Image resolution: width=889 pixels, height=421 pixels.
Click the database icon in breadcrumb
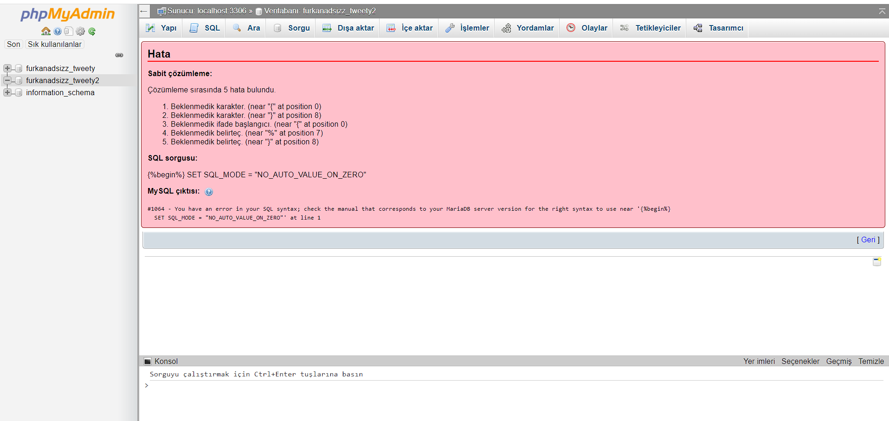259,11
